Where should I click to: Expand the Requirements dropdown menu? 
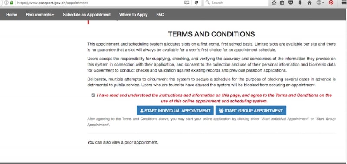pyautogui.click(x=40, y=15)
